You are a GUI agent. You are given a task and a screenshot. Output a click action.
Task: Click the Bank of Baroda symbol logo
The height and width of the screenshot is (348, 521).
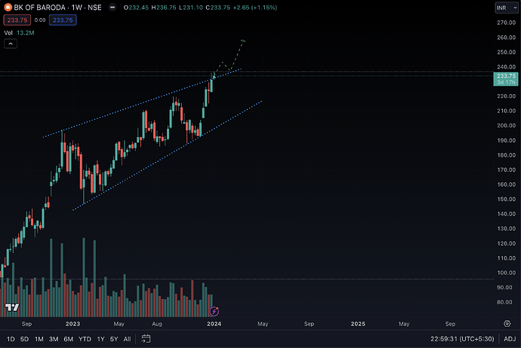(8, 8)
